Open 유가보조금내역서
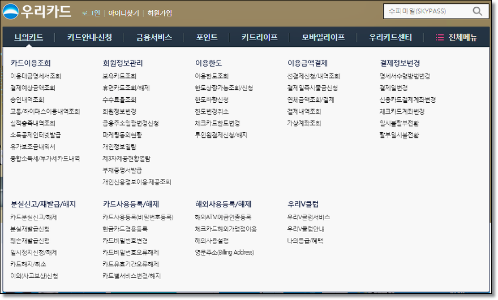This screenshot has height=300, width=498. [33, 146]
